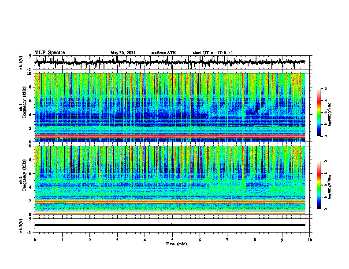This screenshot has width=349, height=269.
Task: Select the date text "May 30, 2021"
Action: (x=123, y=53)
